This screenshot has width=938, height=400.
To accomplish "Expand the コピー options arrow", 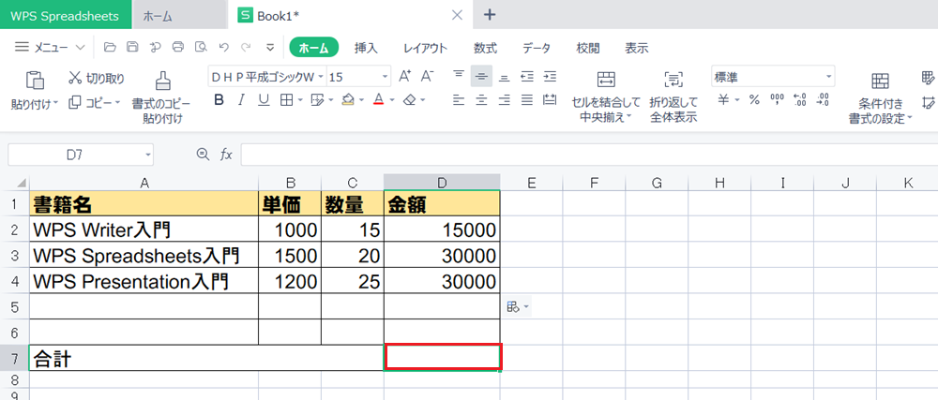I will point(118,104).
